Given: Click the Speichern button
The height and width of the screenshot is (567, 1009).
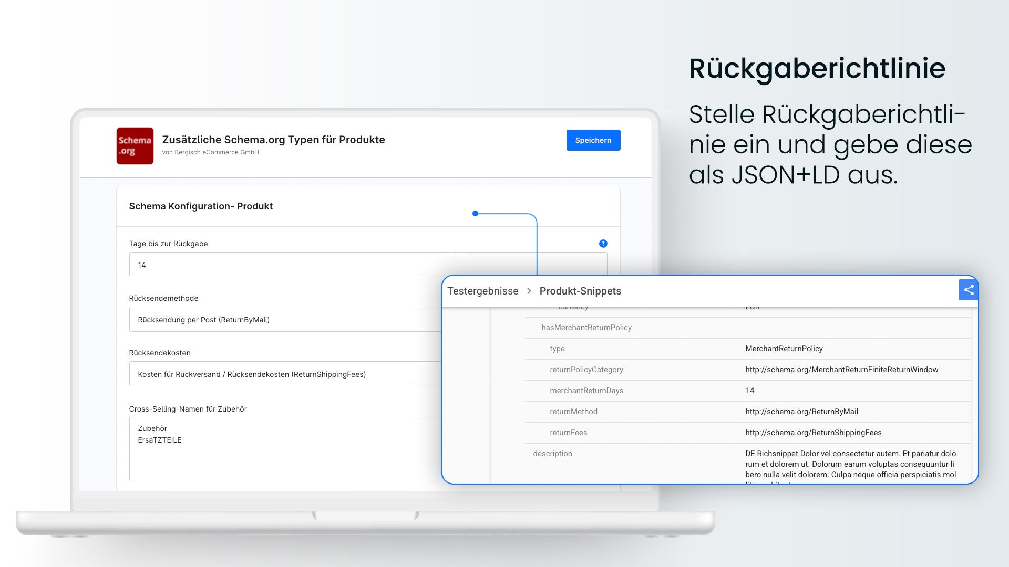Looking at the screenshot, I should 593,140.
